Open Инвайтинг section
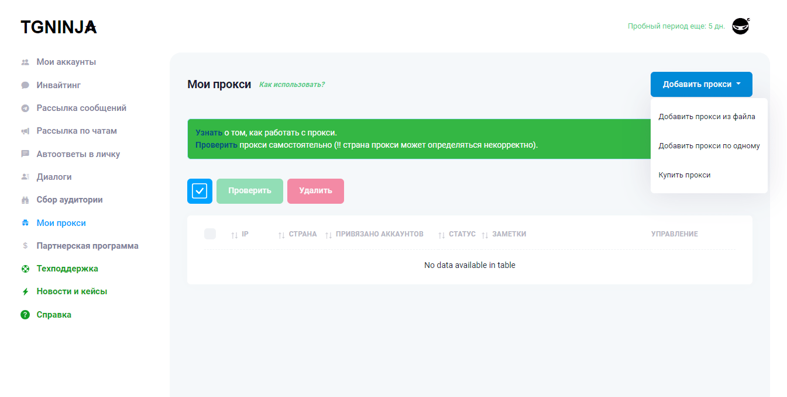 (59, 85)
